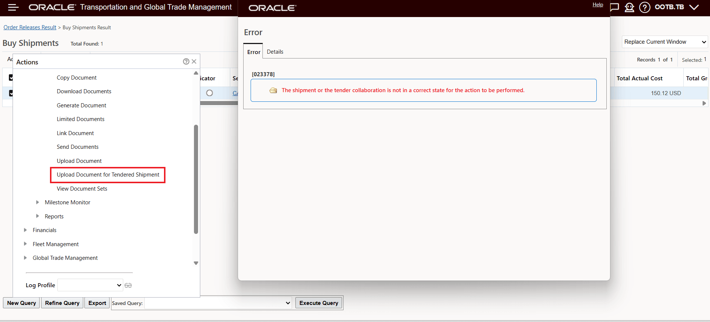Click the 150.12 USD cost cell
Image resolution: width=710 pixels, height=322 pixels.
[666, 93]
